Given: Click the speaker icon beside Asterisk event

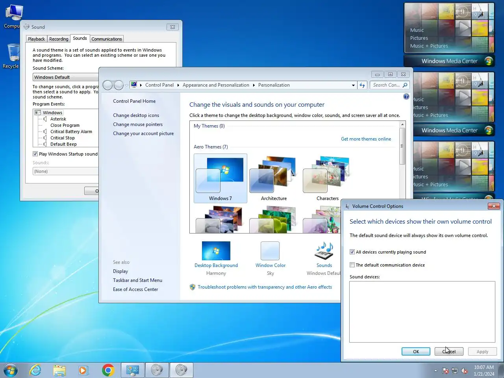Looking at the screenshot, I should click(45, 119).
